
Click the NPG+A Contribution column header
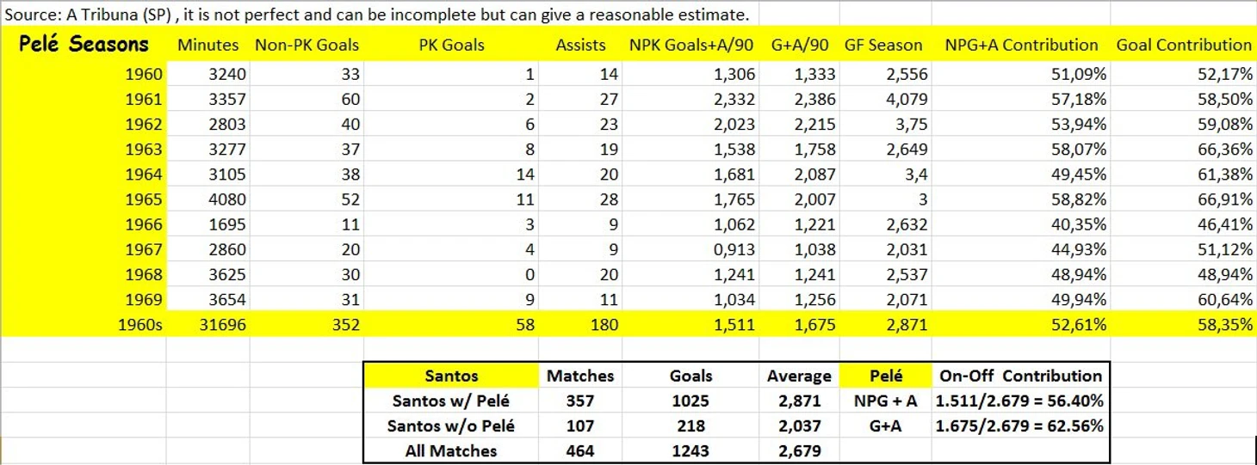pos(1021,46)
